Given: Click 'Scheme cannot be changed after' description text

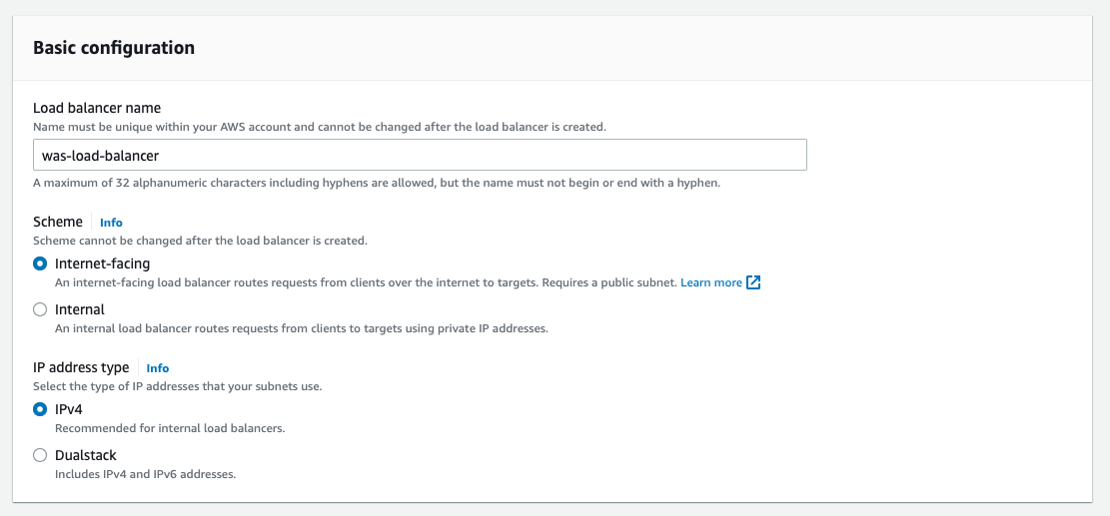Looking at the screenshot, I should tap(201, 241).
